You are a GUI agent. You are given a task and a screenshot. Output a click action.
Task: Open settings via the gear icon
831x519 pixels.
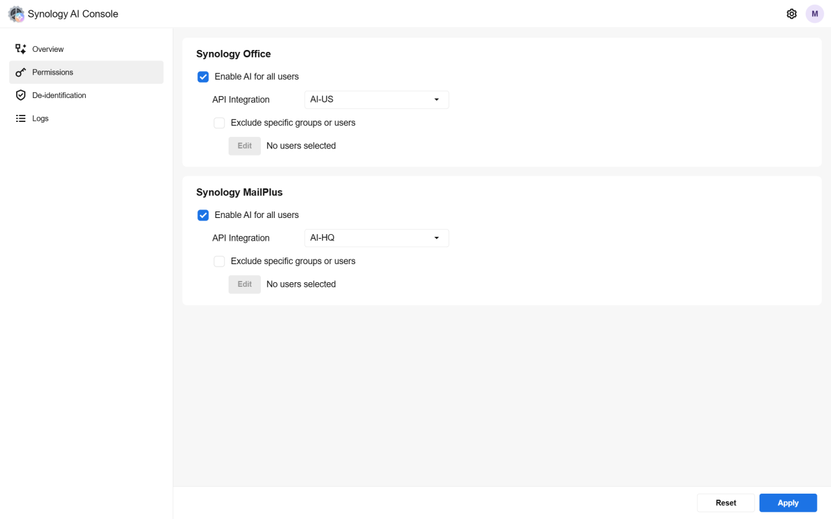791,14
